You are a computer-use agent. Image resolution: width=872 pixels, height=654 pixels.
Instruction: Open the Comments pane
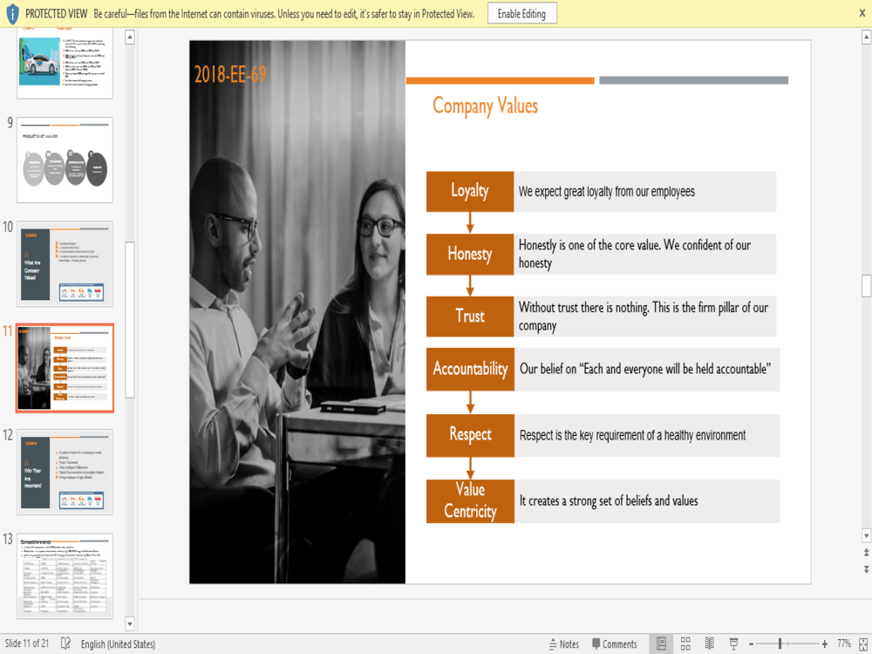pos(615,644)
